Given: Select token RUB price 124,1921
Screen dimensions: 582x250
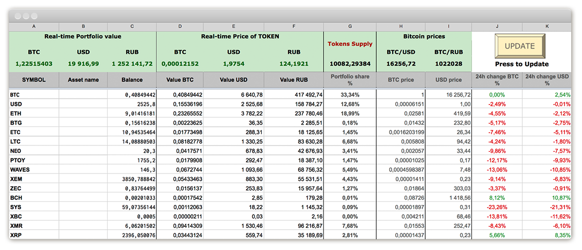Looking at the screenshot, I should [x=293, y=64].
